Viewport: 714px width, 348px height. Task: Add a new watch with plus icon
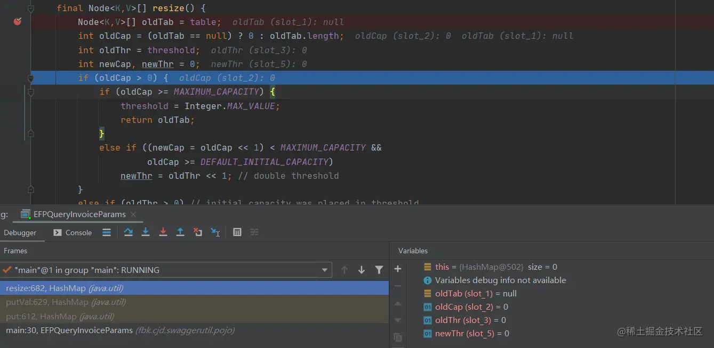(398, 269)
